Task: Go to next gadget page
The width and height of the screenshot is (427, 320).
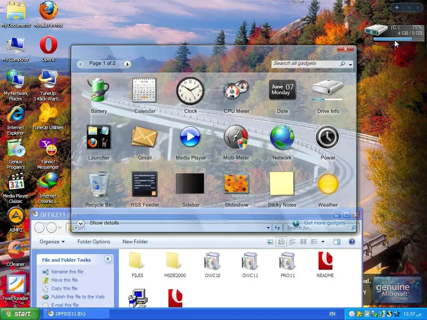Action: tap(127, 64)
